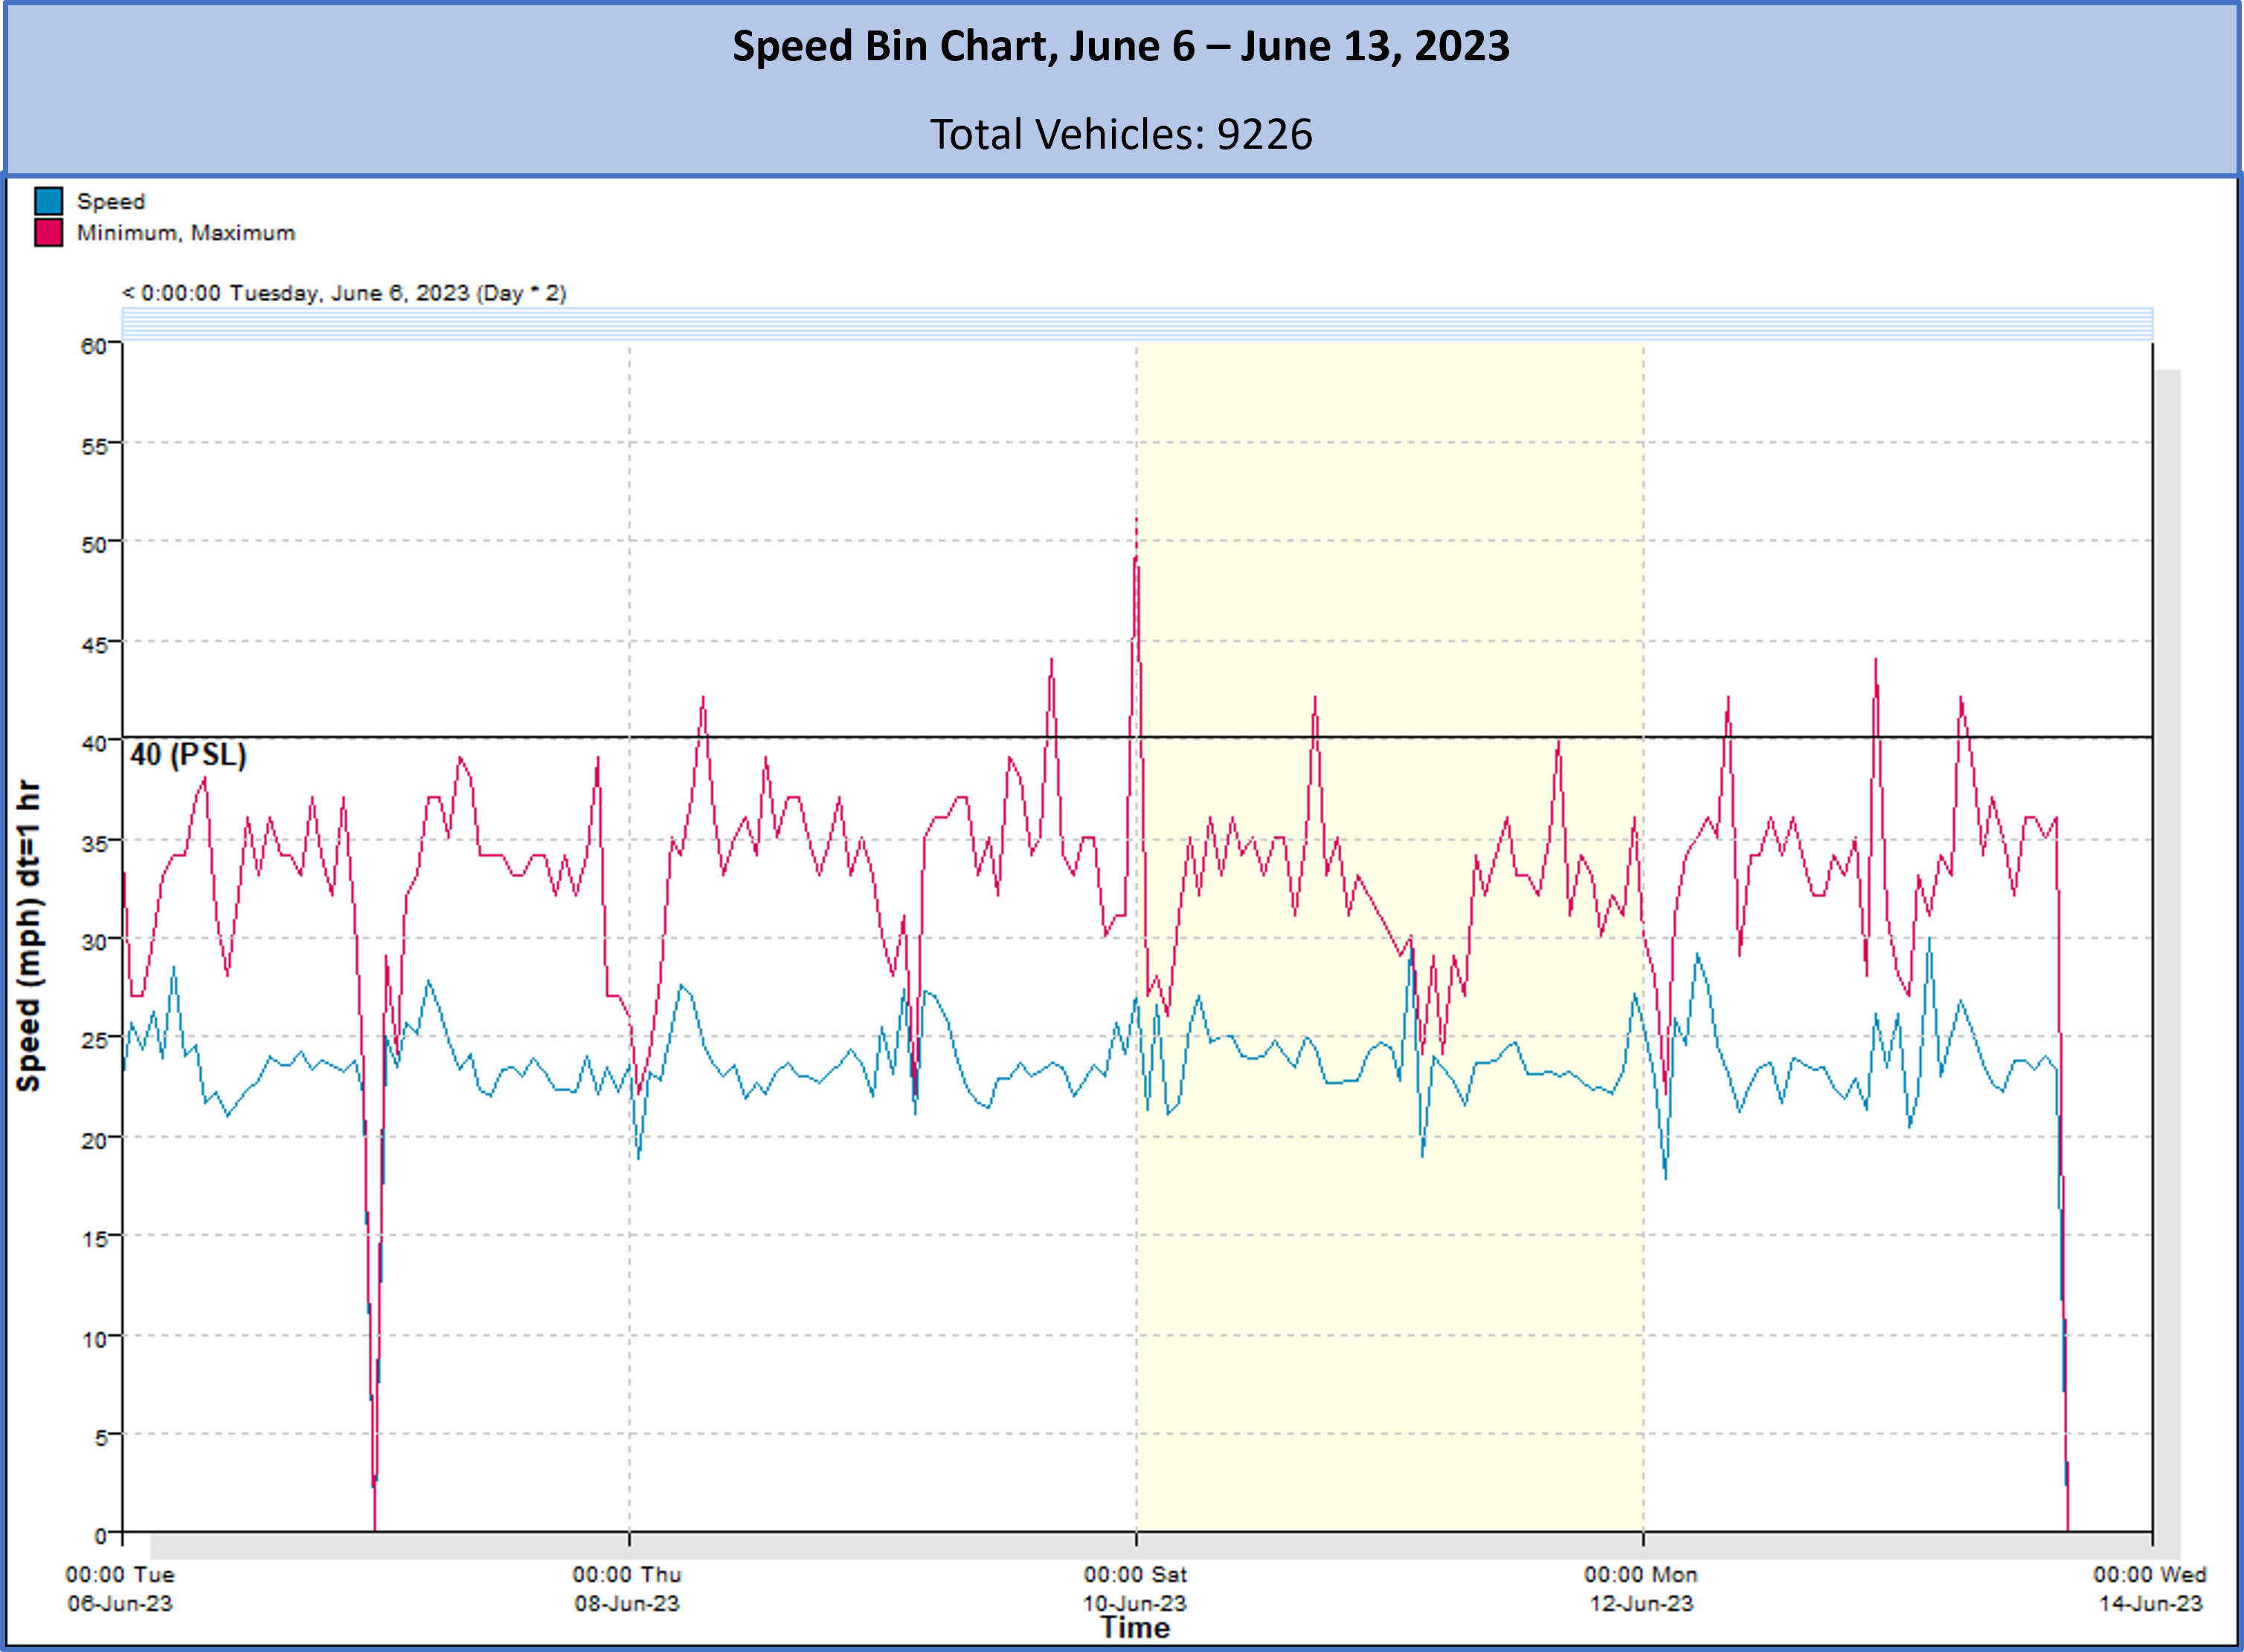Click the red Minimum, Maximum legend swatch
2244x1652 pixels.
pyautogui.click(x=48, y=233)
